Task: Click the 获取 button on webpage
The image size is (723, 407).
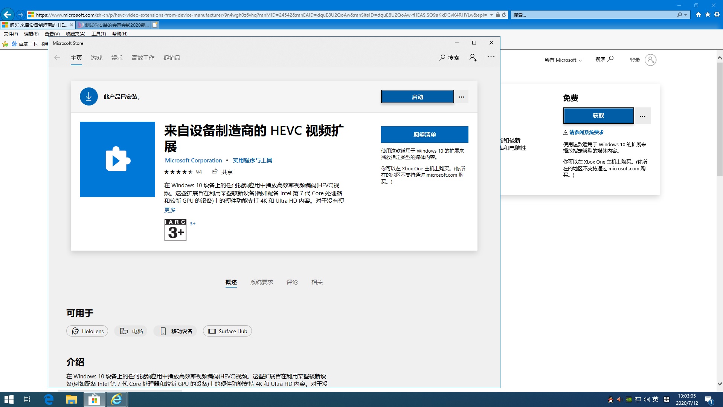Action: (599, 116)
